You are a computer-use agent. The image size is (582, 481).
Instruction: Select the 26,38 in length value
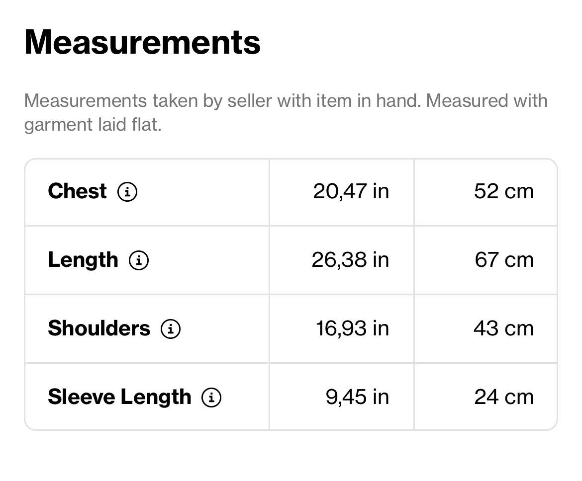pos(350,260)
